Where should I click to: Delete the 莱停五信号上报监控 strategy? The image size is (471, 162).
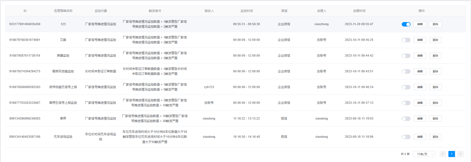[x=435, y=103]
